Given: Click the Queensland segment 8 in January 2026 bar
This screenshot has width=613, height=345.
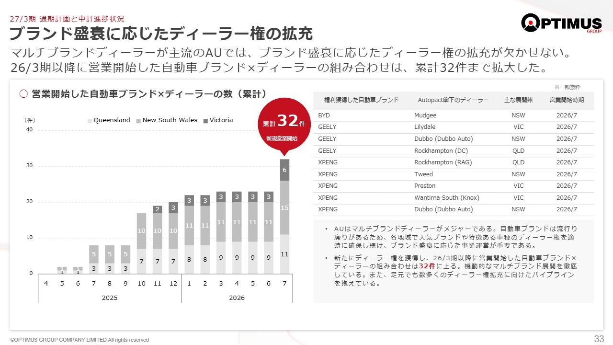Looking at the screenshot, I should [189, 259].
